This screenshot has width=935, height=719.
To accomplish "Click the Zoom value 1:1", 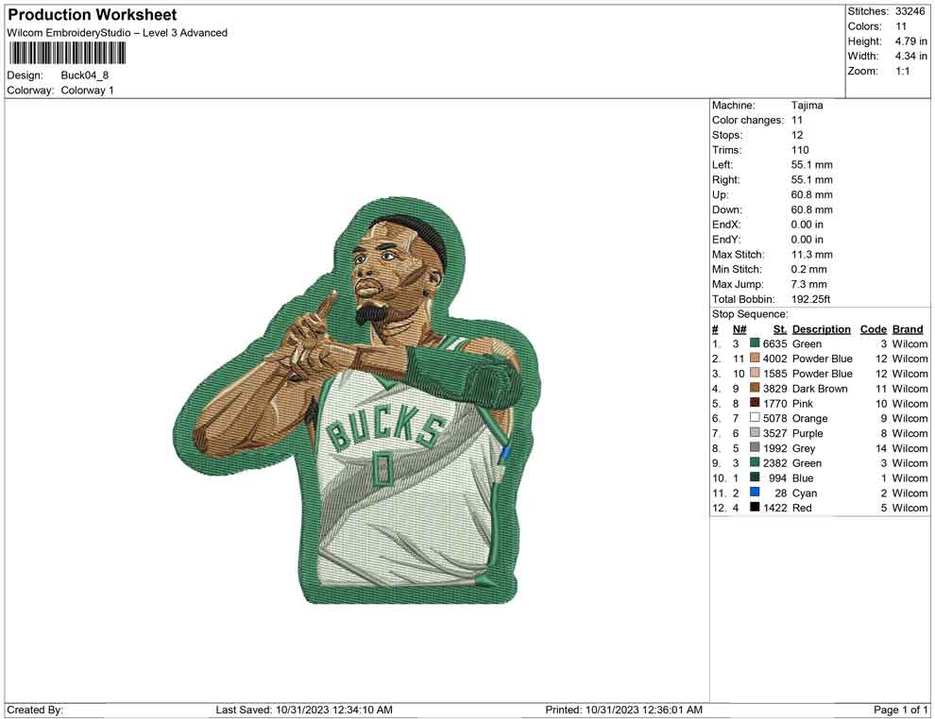I will (x=902, y=71).
